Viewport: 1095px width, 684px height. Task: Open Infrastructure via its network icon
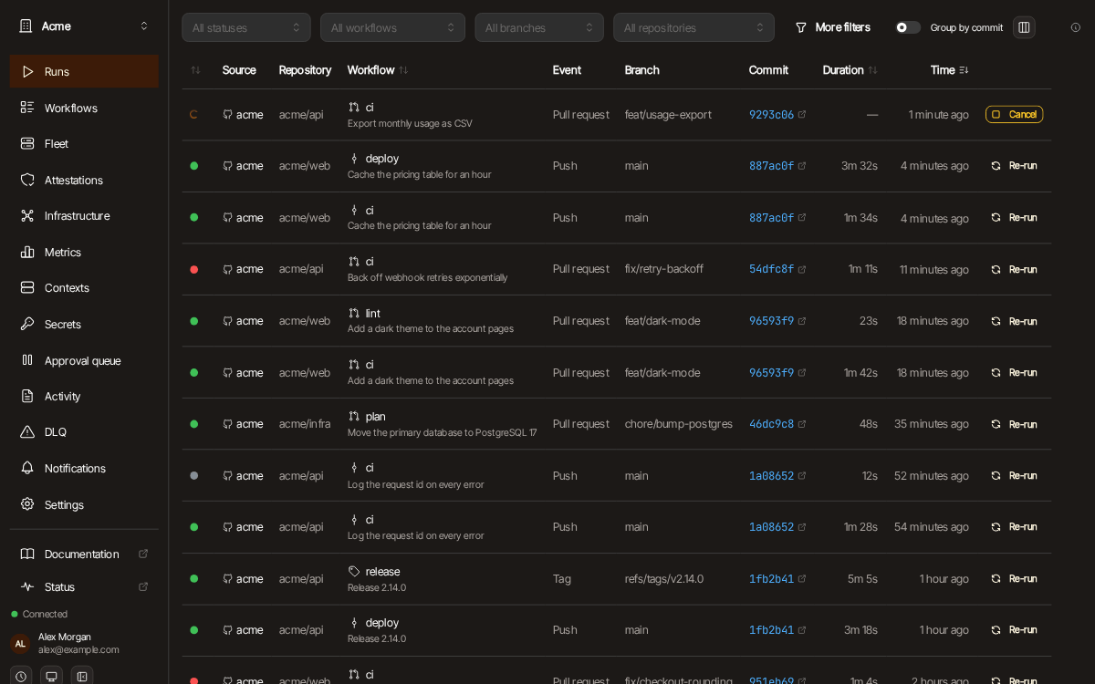click(27, 215)
